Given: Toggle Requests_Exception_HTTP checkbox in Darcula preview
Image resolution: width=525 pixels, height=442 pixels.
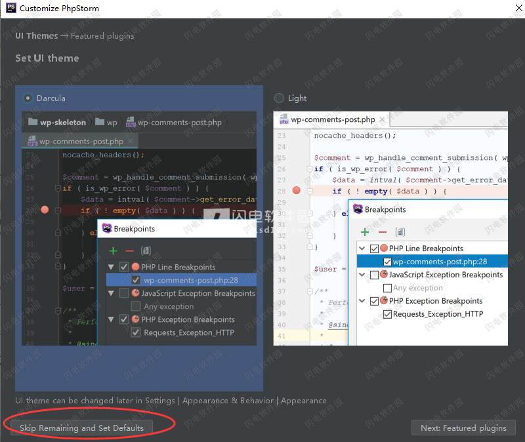Looking at the screenshot, I should (136, 332).
